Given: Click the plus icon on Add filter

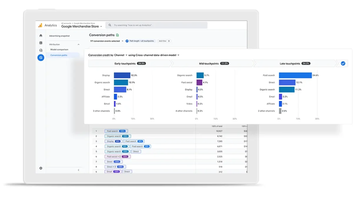Looking at the screenshot, I should click(x=169, y=41).
